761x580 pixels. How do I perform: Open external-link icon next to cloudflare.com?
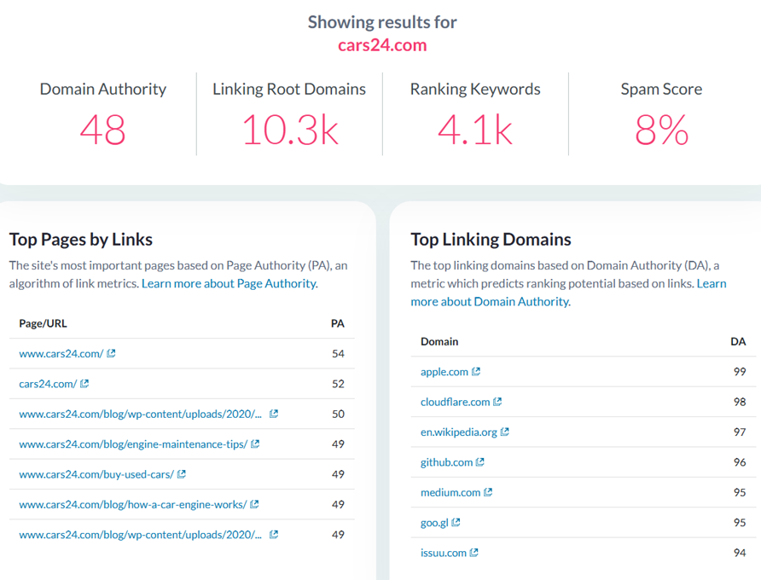(497, 402)
